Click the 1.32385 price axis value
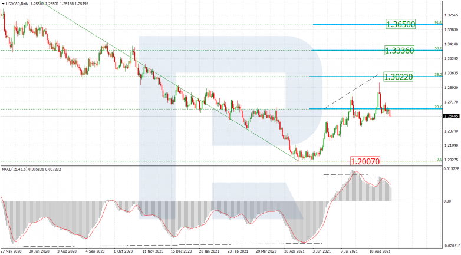The height and width of the screenshot is (255, 461). point(452,59)
